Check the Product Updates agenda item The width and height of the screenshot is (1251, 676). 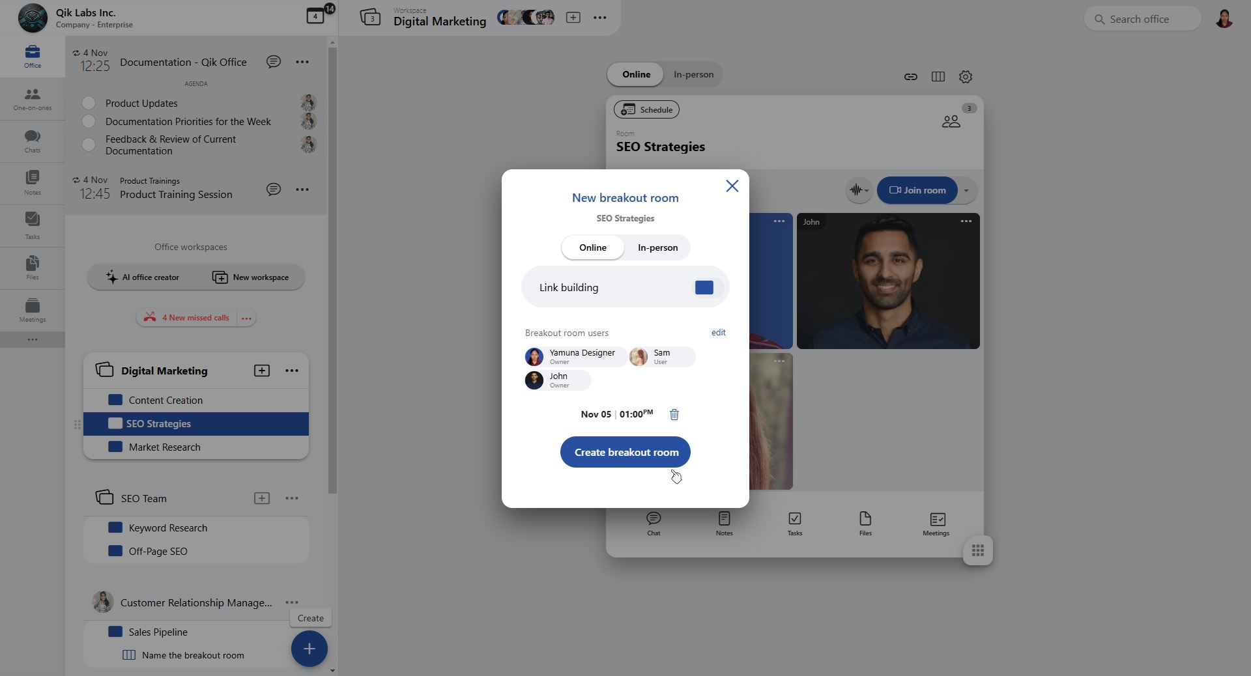89,103
